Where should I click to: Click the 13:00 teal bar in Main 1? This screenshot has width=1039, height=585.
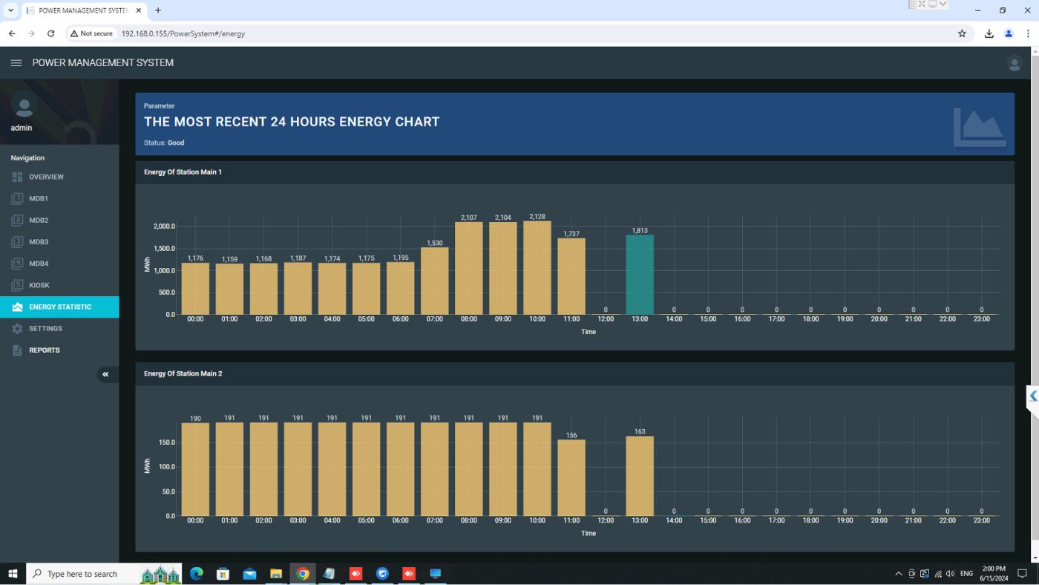pyautogui.click(x=639, y=275)
